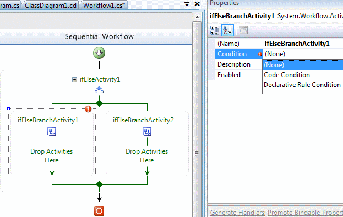The height and width of the screenshot is (217, 343).
Task: Click the ifElseActivity1 branching icon
Action: point(99,90)
